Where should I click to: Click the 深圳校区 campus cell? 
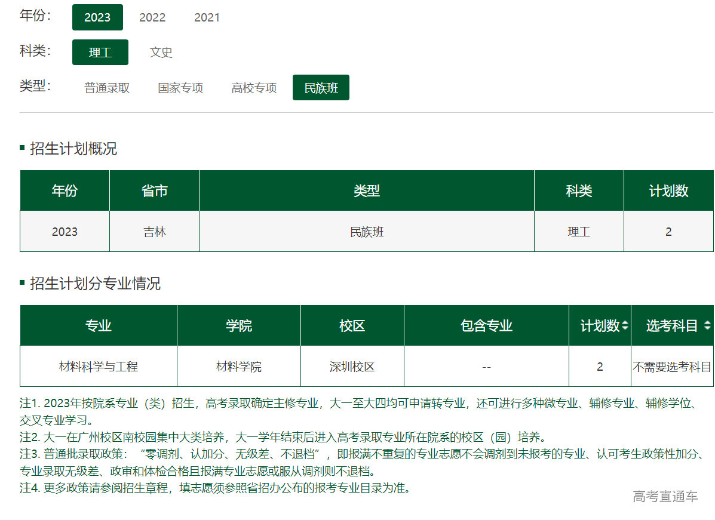[352, 367]
